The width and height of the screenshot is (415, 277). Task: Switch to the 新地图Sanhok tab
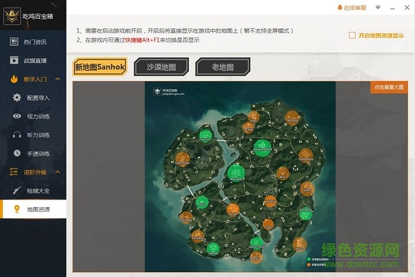pyautogui.click(x=100, y=66)
